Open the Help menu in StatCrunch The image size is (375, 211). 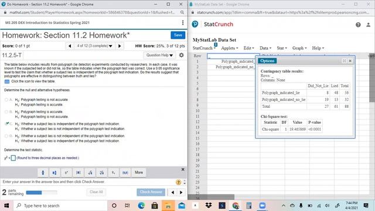(x=318, y=48)
